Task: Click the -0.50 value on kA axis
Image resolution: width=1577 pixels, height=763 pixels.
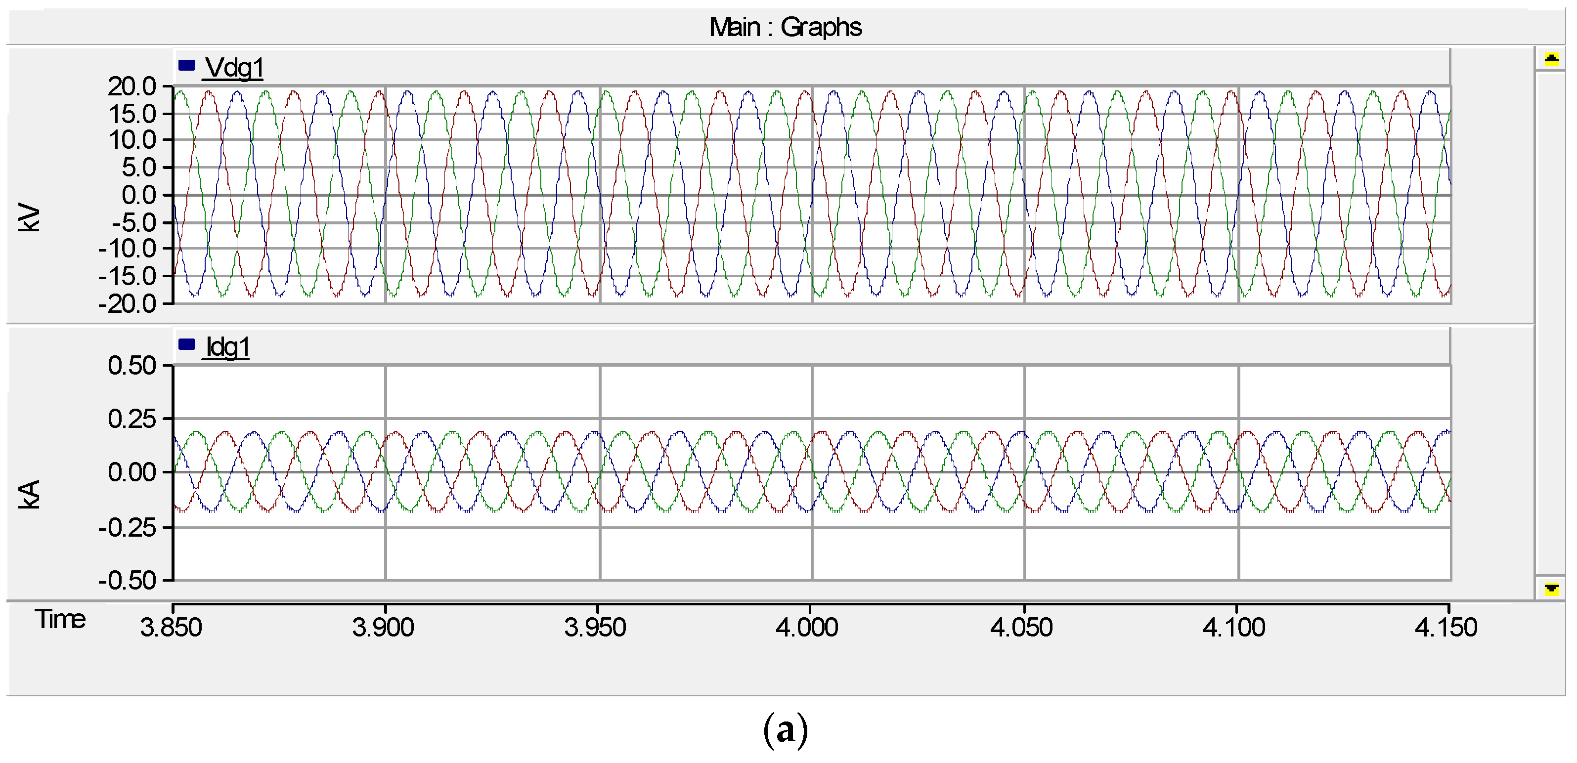Action: [x=128, y=580]
